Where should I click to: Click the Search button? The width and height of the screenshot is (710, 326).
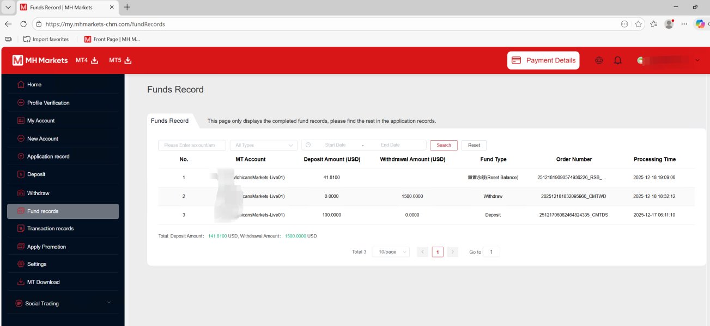click(x=444, y=145)
